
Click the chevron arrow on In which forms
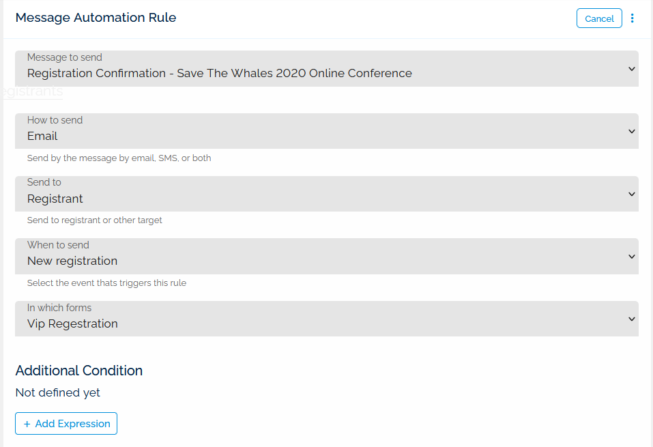point(631,319)
